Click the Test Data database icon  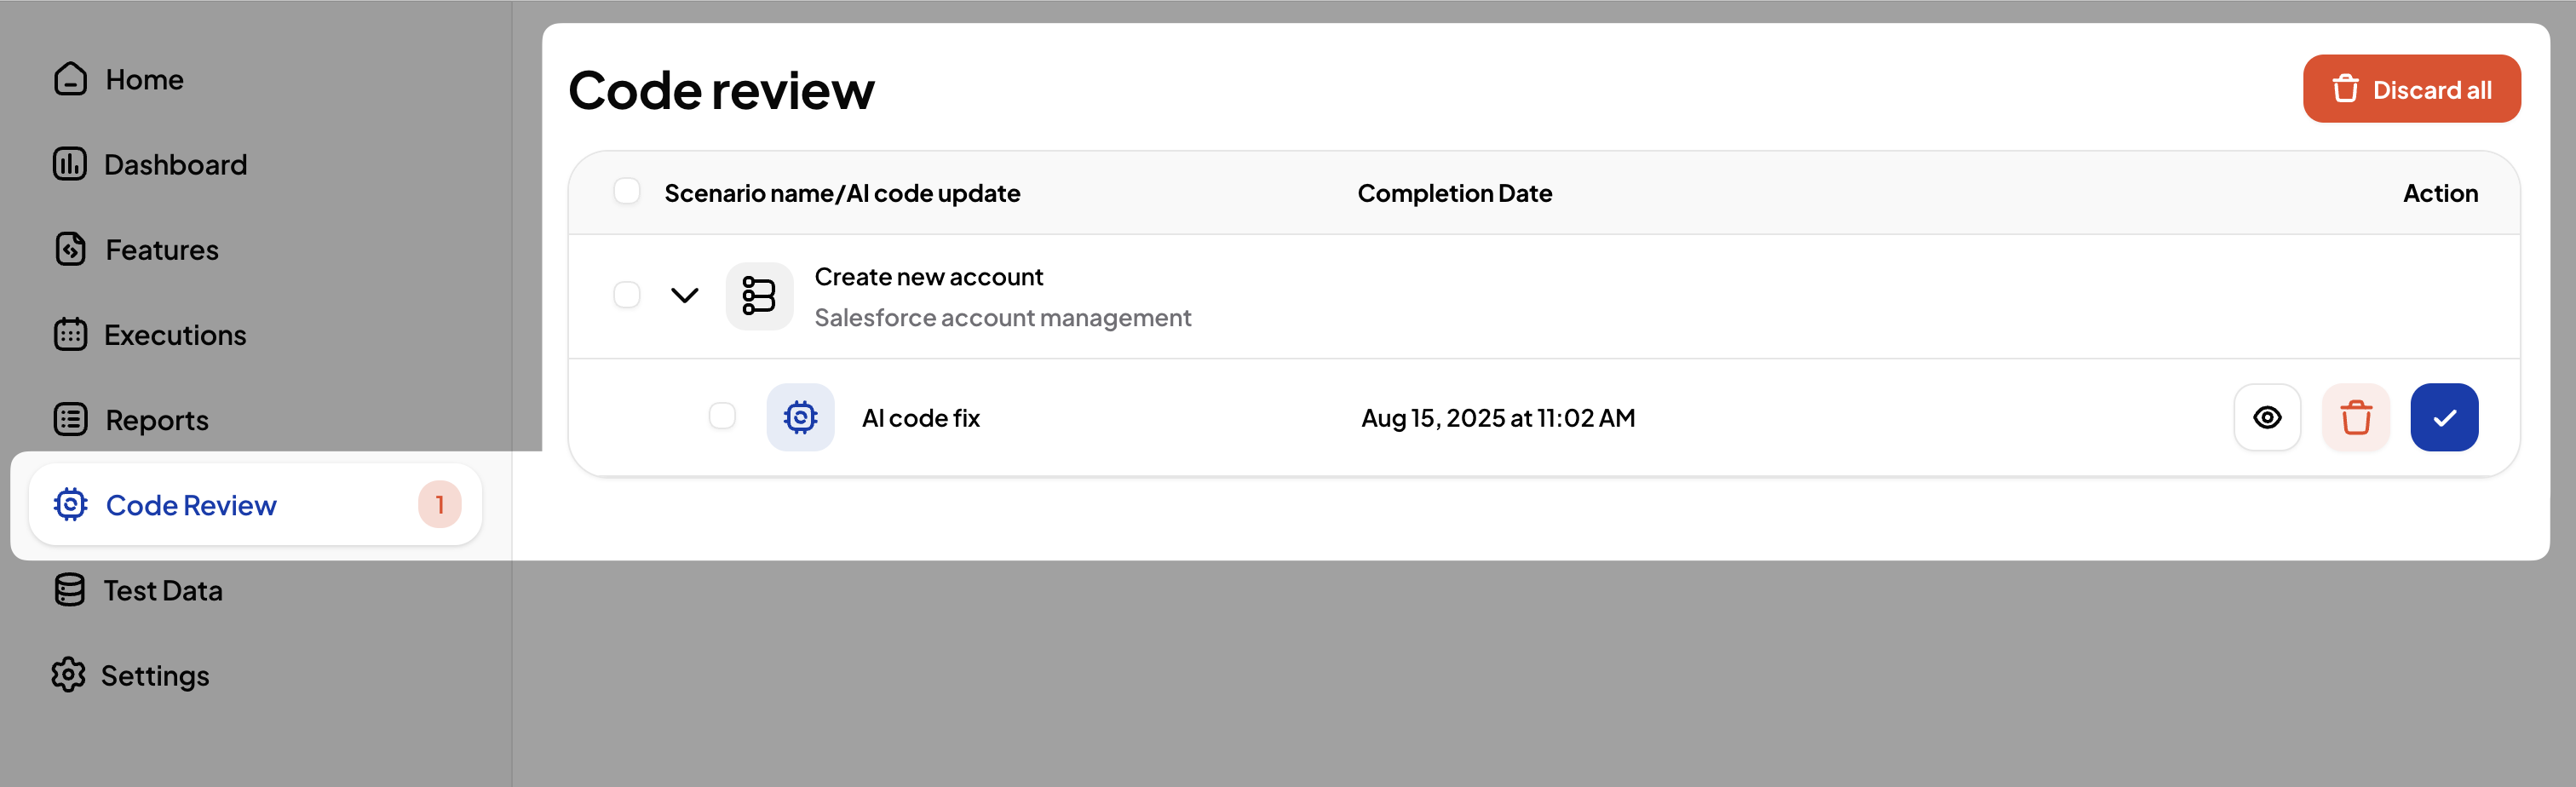(70, 590)
